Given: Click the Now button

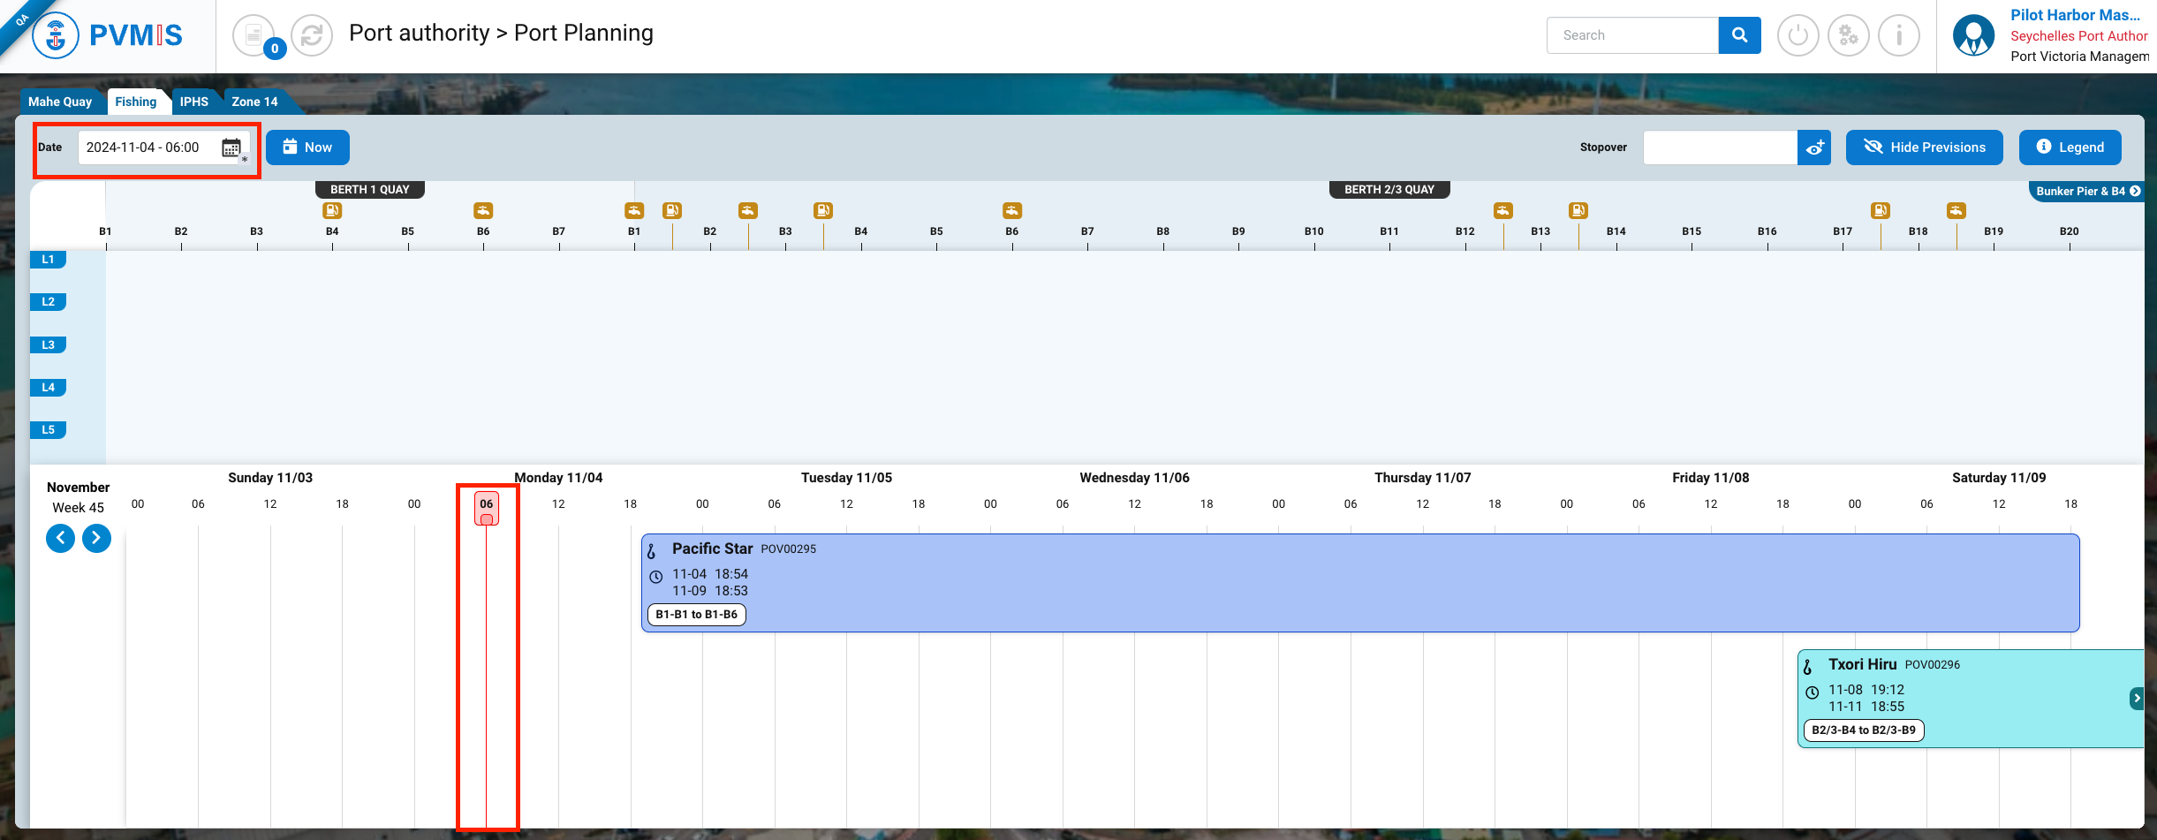Looking at the screenshot, I should [x=307, y=148].
